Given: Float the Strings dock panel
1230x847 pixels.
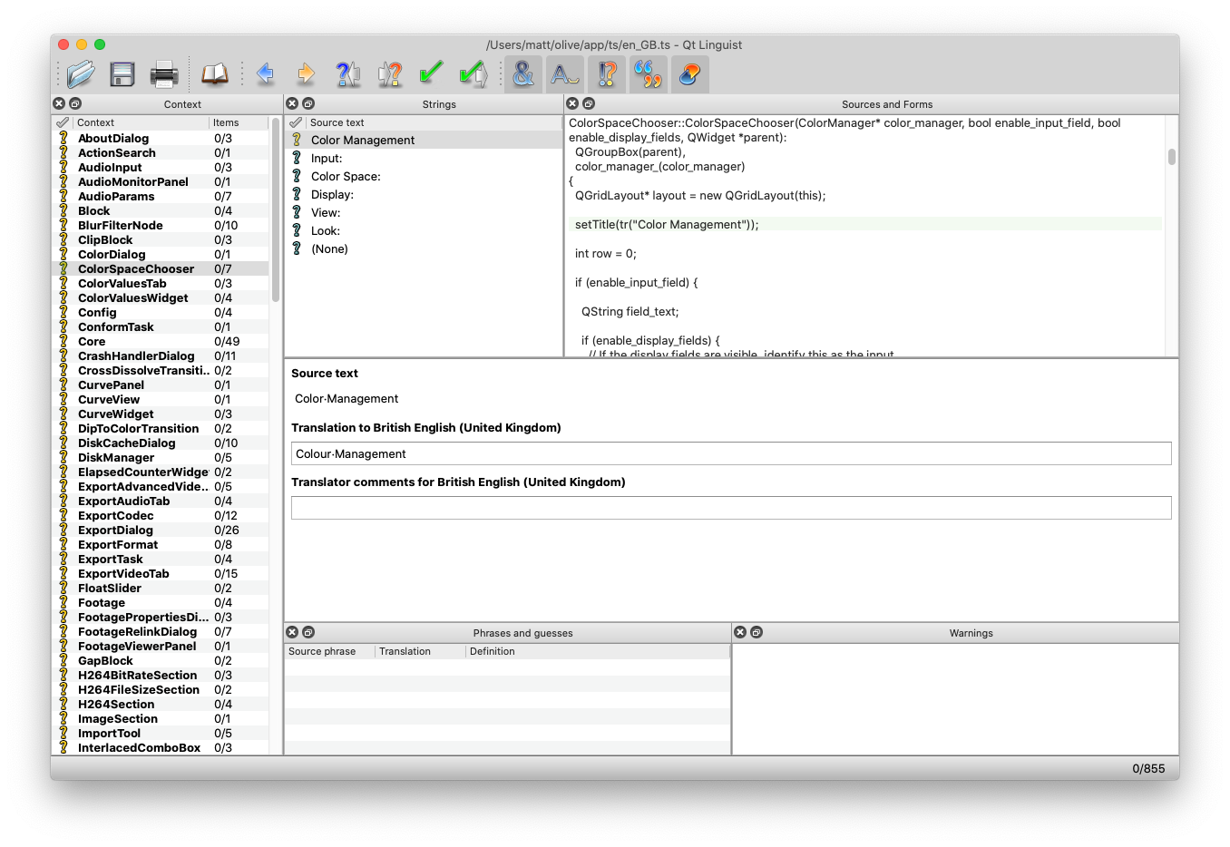Looking at the screenshot, I should point(308,103).
